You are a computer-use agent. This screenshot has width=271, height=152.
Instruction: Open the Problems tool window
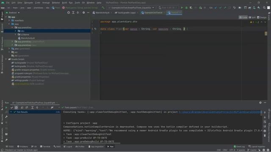[22, 147]
